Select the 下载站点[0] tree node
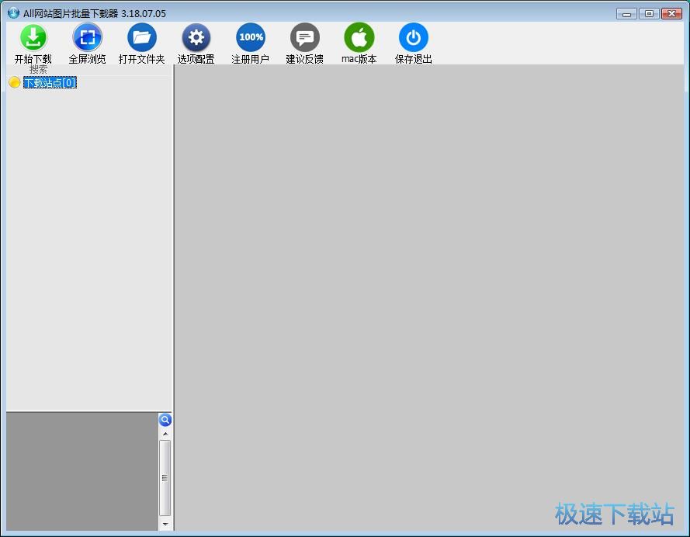The height and width of the screenshot is (537, 690). tap(50, 82)
